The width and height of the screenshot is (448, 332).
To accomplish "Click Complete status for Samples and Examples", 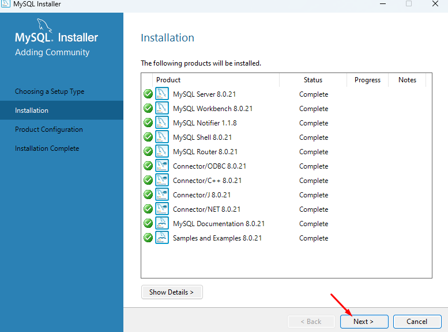I will click(314, 238).
